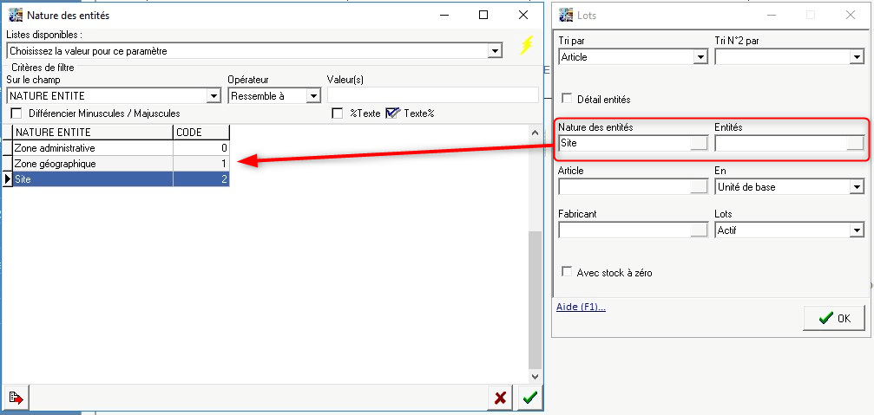Open the Opérateur dropdown
This screenshot has height=415, width=874.
313,96
